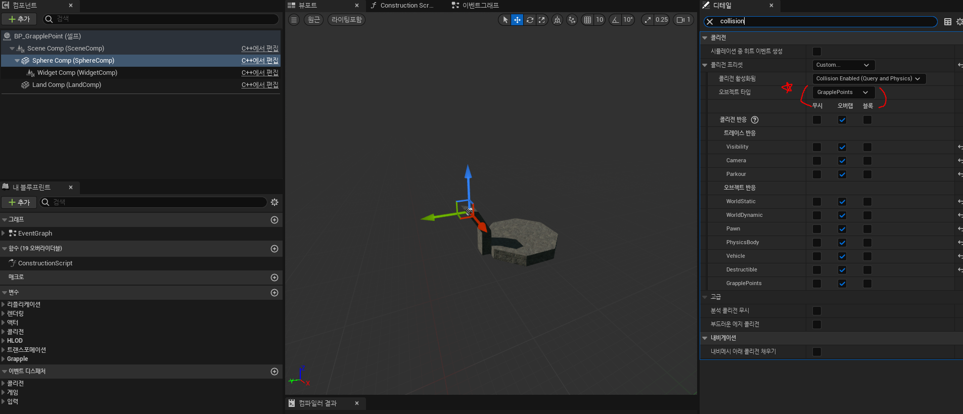Select Land Comp (LandComp) in tree
Screen dimensions: 963x414
pos(67,85)
